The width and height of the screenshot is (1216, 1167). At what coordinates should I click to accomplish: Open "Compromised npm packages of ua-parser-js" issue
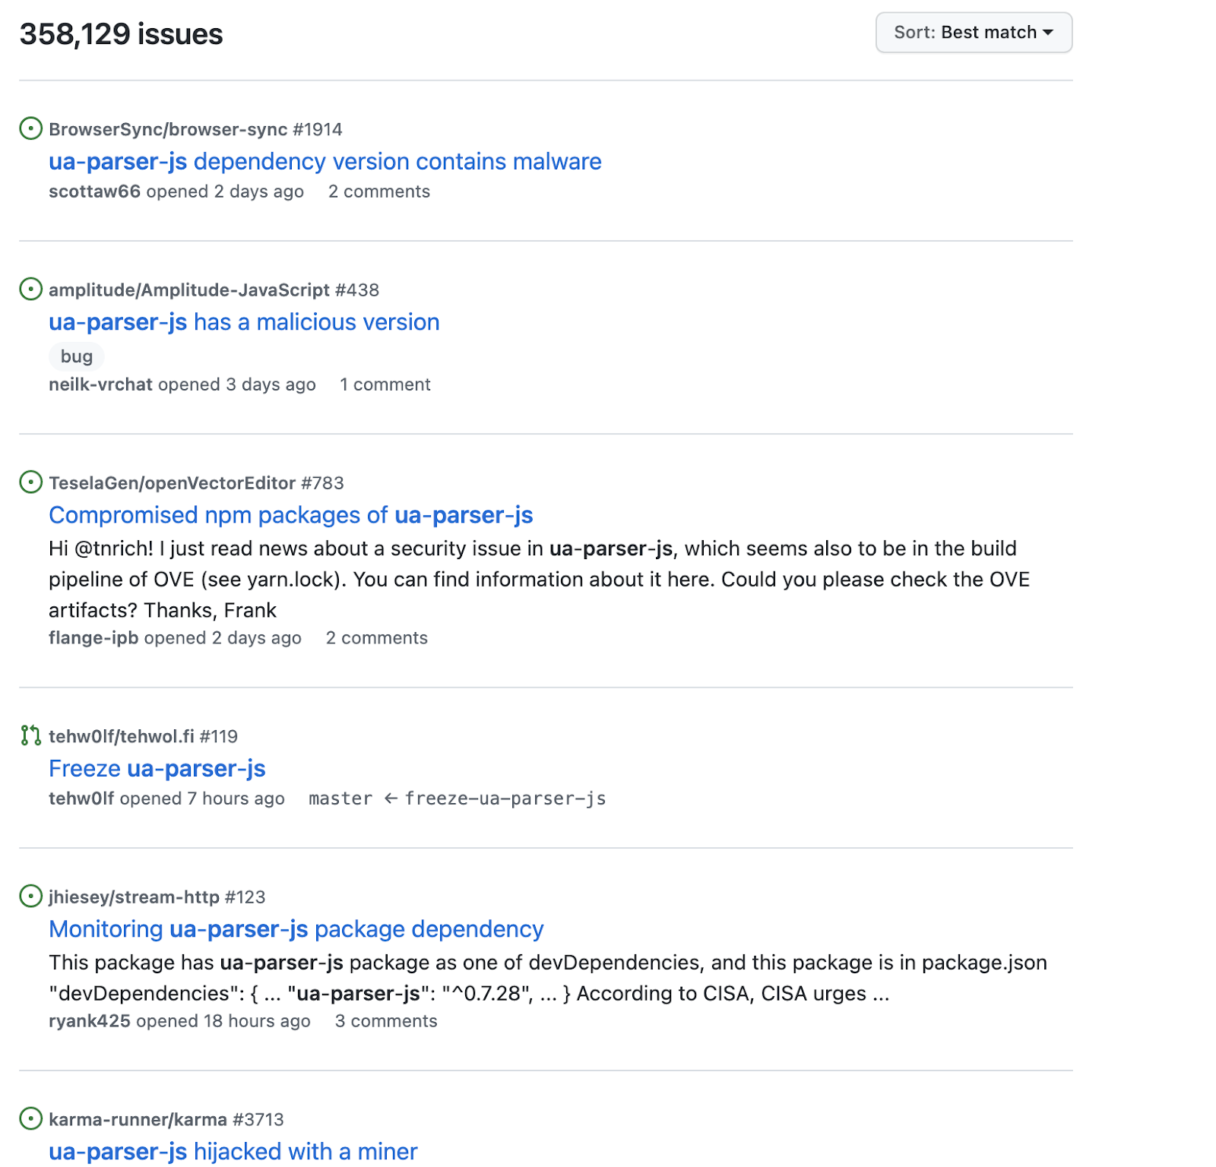[290, 515]
